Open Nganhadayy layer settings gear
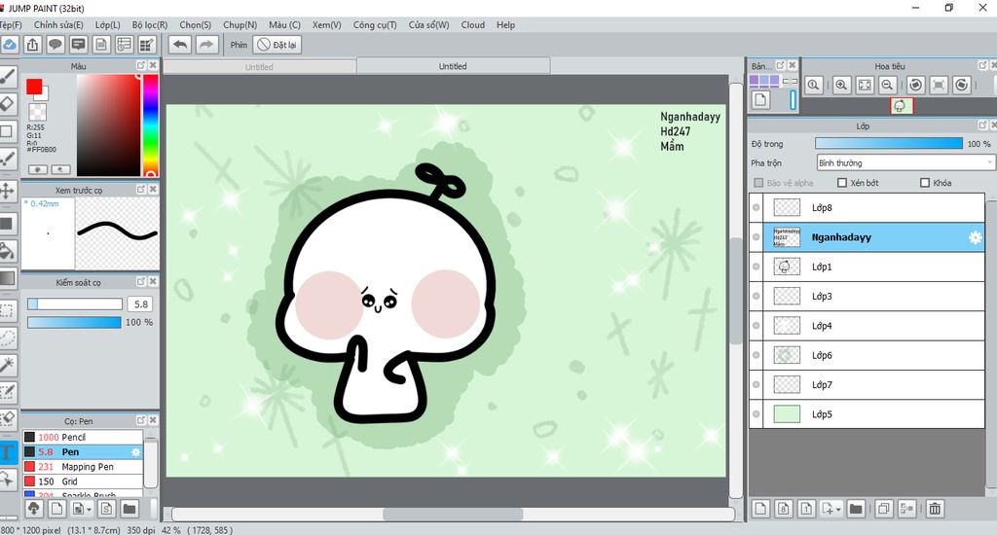Image resolution: width=997 pixels, height=535 pixels. [975, 237]
